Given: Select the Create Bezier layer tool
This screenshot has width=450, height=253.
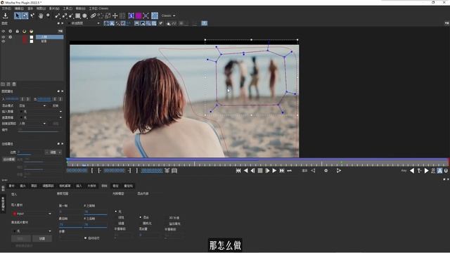Looking at the screenshot, I should [x=64, y=15].
